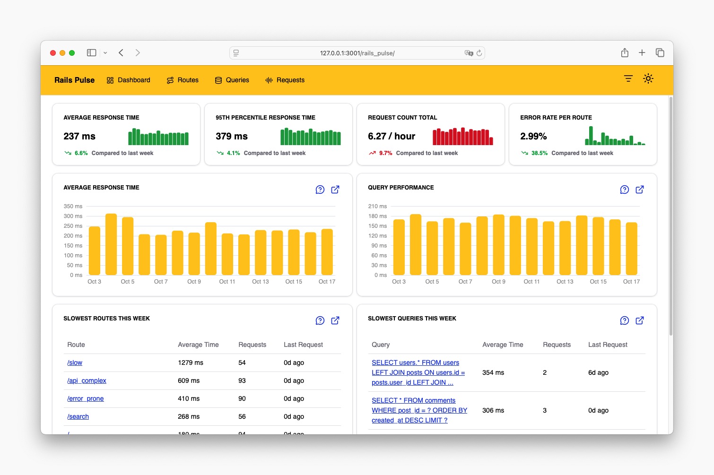Screen dimensions: 714x475
Task: Click the help icon on Slowest Routes This Week
Action: (320, 320)
